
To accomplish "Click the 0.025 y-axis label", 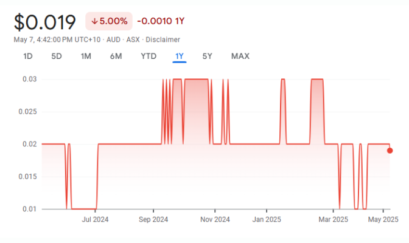I will pyautogui.click(x=27, y=112).
